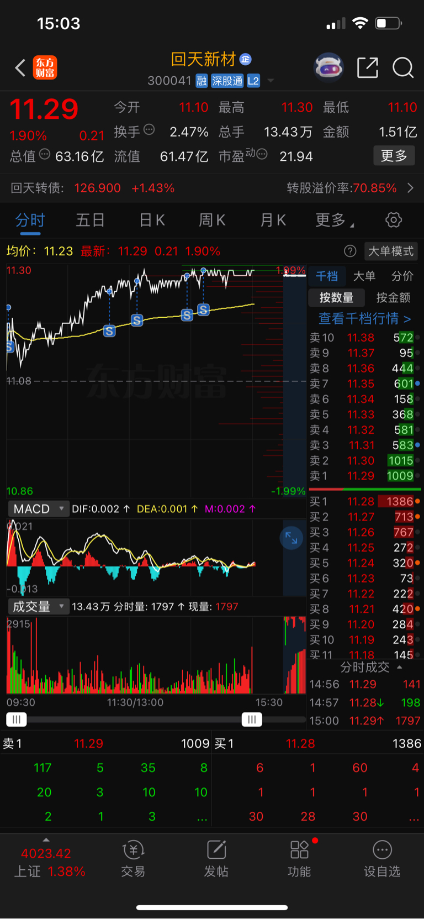The width and height of the screenshot is (424, 919).
Task: Toggle 按金额 display mode
Action: (x=394, y=297)
